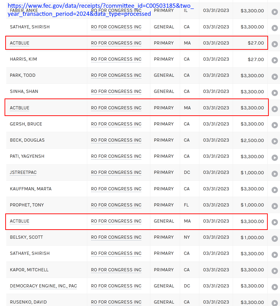Click the GENERAL cell in SINHA, SHAN row

click(164, 91)
